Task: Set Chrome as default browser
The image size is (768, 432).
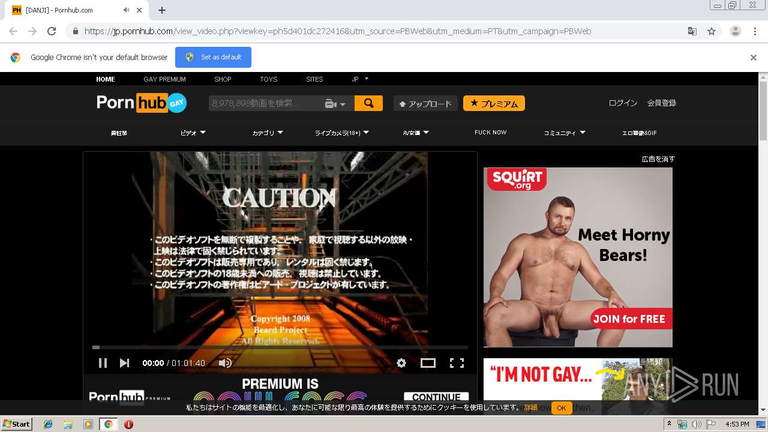Action: click(213, 57)
